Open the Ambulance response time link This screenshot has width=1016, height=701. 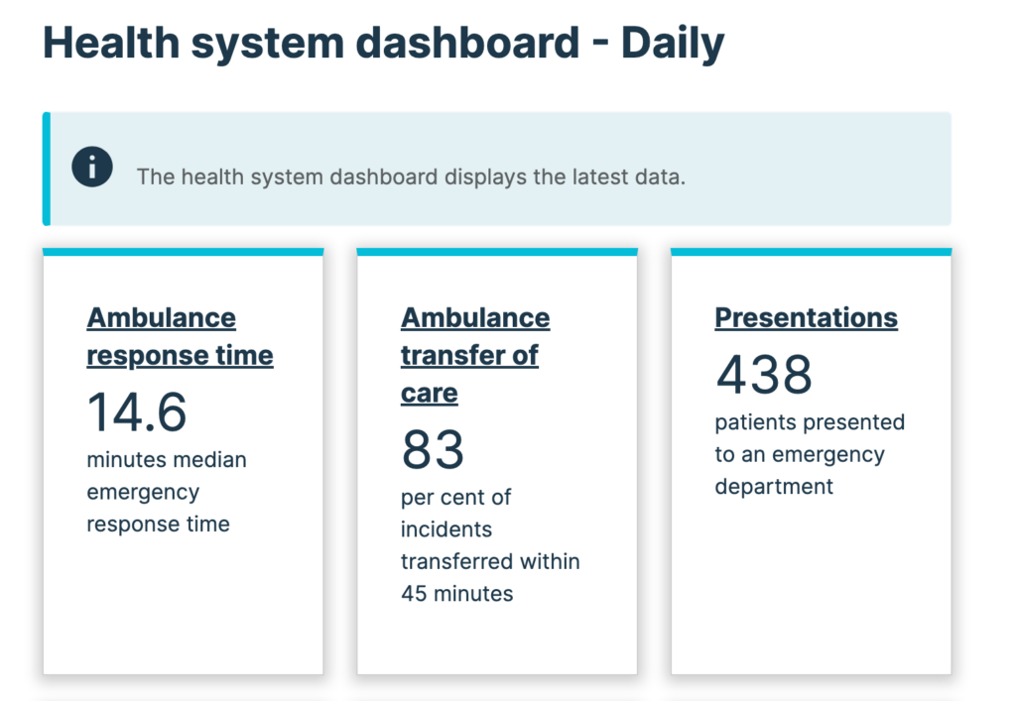click(x=179, y=336)
